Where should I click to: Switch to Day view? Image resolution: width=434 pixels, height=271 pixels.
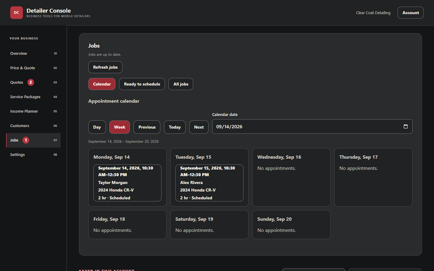[97, 127]
